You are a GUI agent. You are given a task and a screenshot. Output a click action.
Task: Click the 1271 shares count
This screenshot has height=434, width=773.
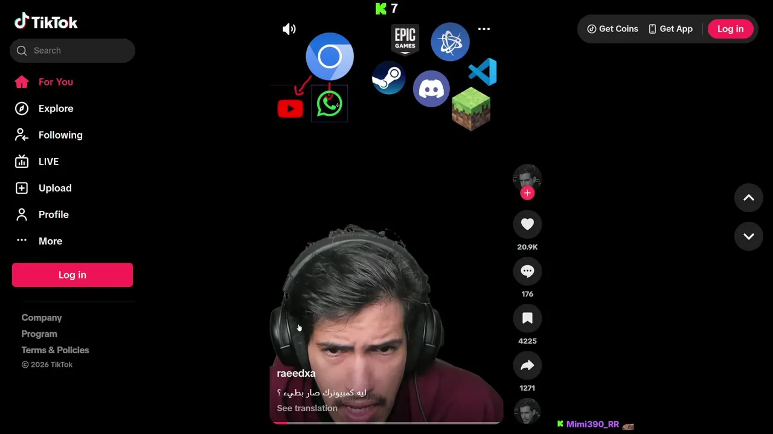[527, 388]
